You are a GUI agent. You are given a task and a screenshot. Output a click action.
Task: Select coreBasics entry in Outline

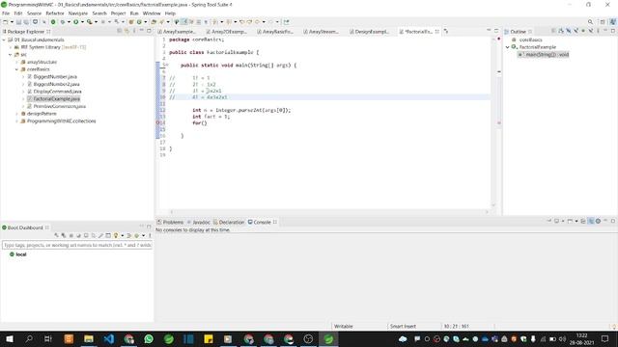(x=530, y=40)
